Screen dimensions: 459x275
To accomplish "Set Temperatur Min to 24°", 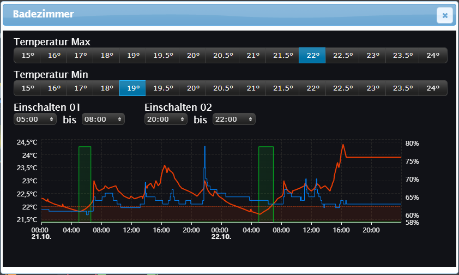I will click(433, 88).
